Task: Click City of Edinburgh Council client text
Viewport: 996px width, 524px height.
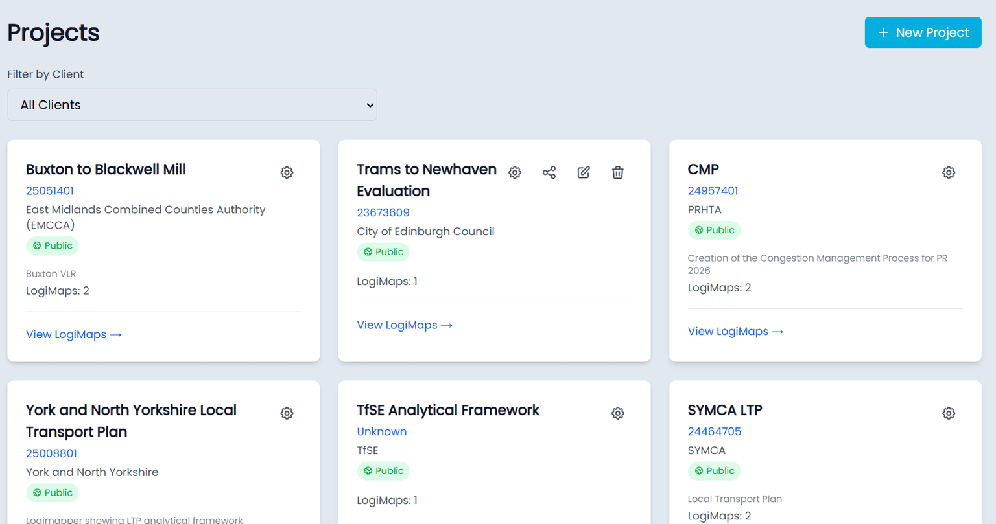Action: pos(425,231)
